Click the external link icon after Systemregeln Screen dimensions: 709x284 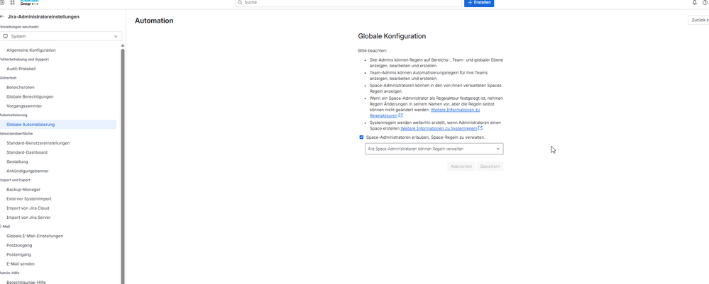coord(480,128)
